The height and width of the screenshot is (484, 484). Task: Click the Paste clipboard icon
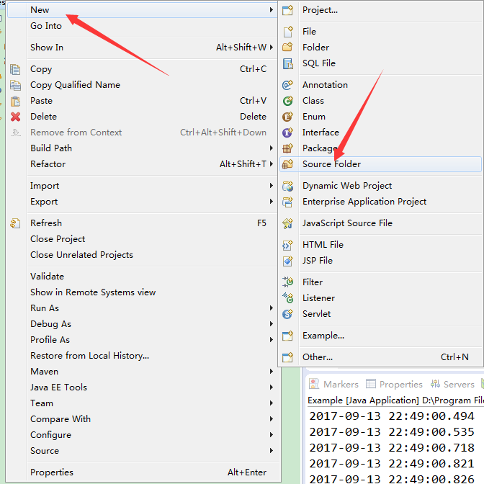point(15,101)
